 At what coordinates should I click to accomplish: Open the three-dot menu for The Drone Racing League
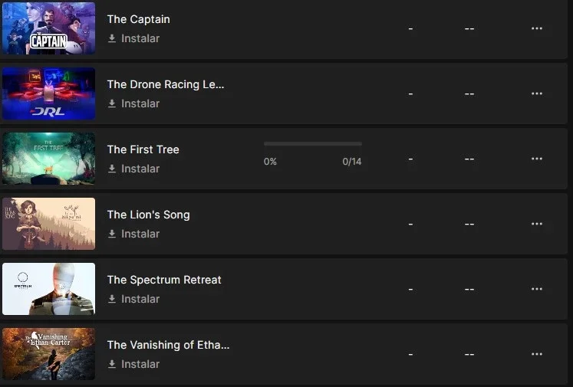(x=536, y=93)
